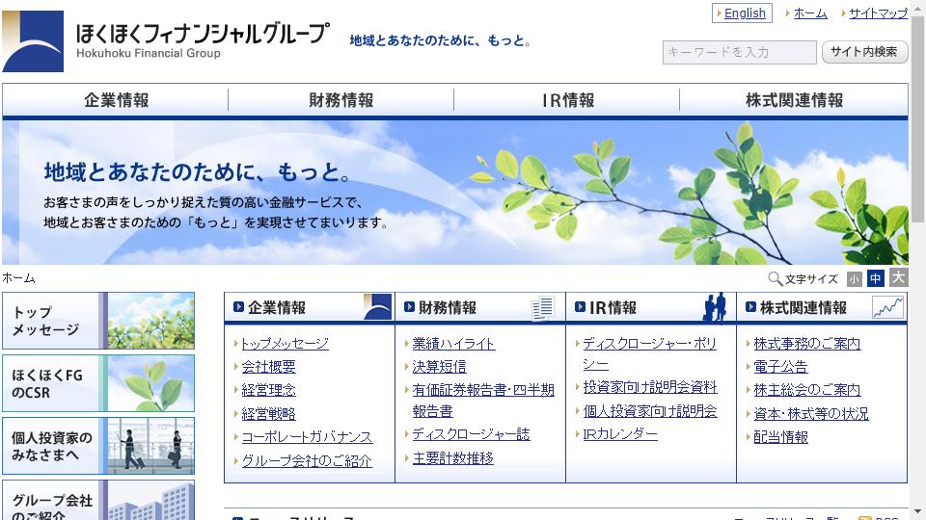Open the 配当情報 link
The width and height of the screenshot is (926, 520).
pos(780,437)
